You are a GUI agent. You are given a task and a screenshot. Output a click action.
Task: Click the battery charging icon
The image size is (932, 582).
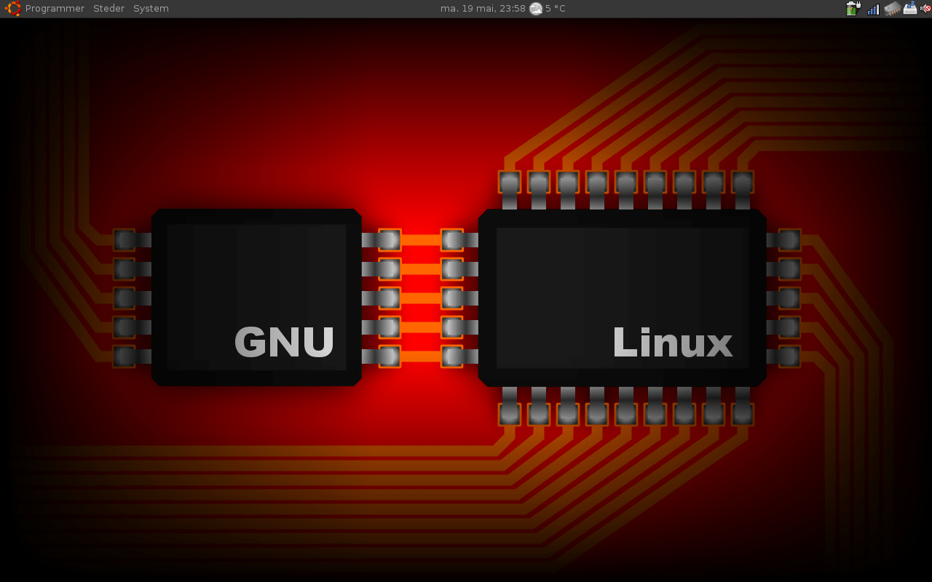coord(853,9)
